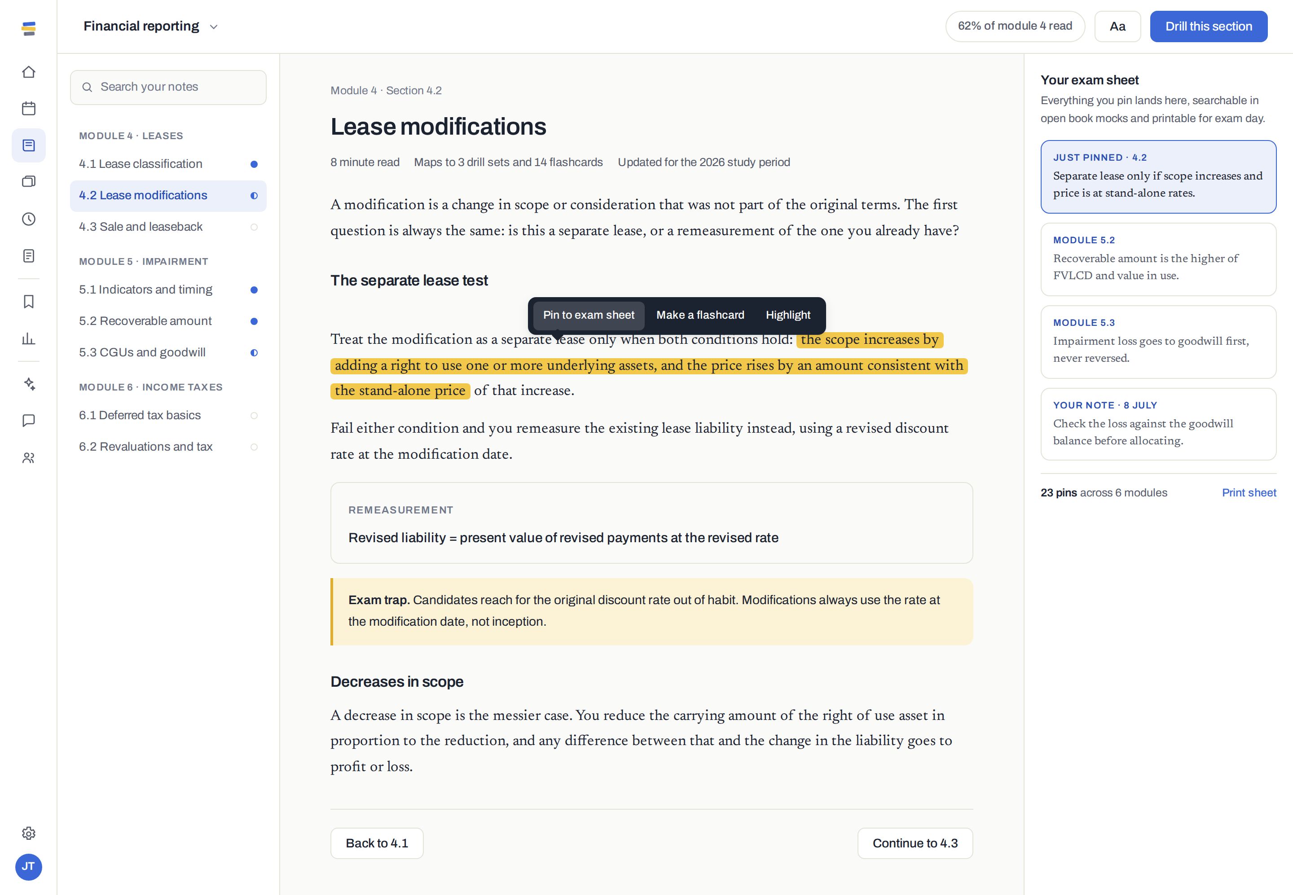
Task: Open the bookmark icon in sidebar
Action: (x=29, y=302)
